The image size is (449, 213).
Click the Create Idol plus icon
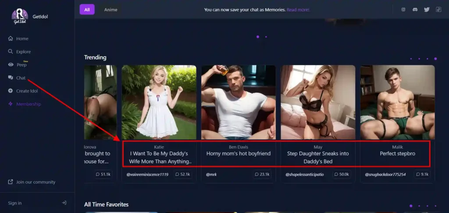click(x=11, y=91)
